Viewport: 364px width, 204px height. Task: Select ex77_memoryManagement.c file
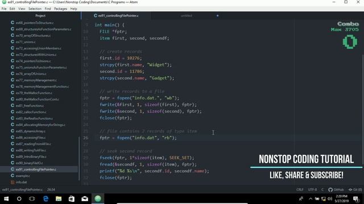coord(36,80)
